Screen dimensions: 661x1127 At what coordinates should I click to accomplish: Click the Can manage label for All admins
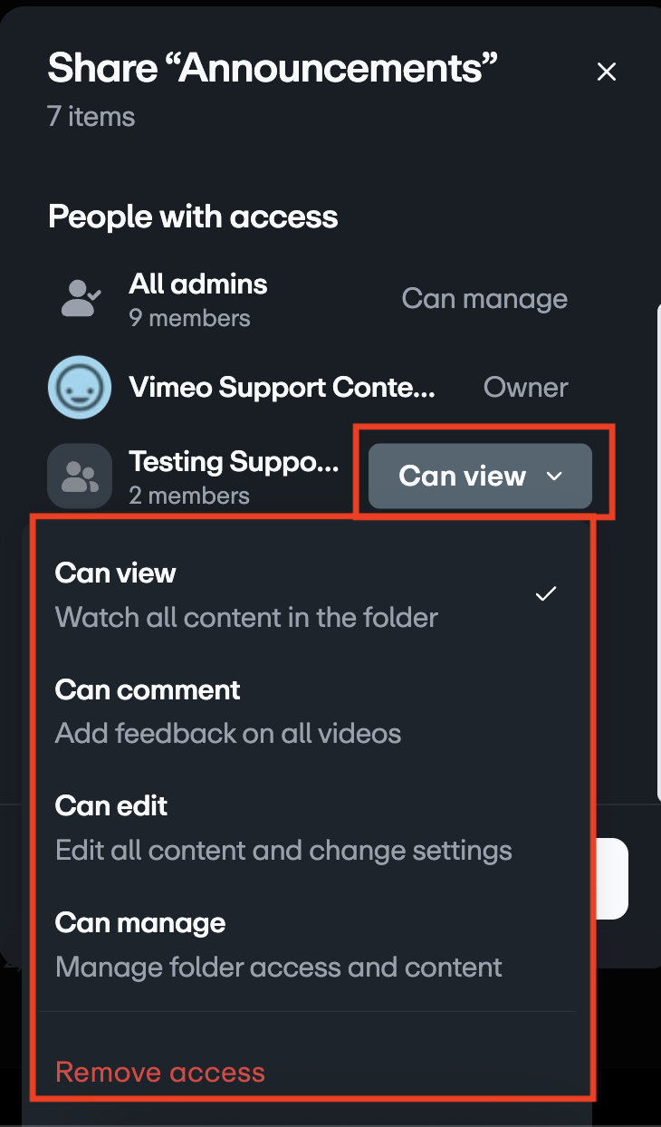tap(484, 299)
